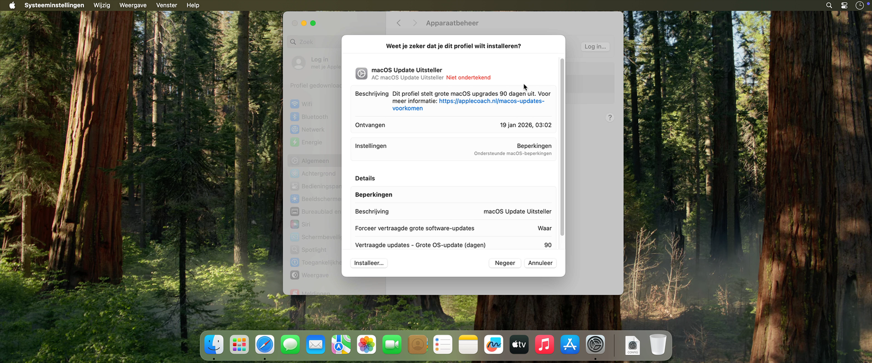
Task: Click the 'Niet ondertekend' red label
Action: coord(468,78)
